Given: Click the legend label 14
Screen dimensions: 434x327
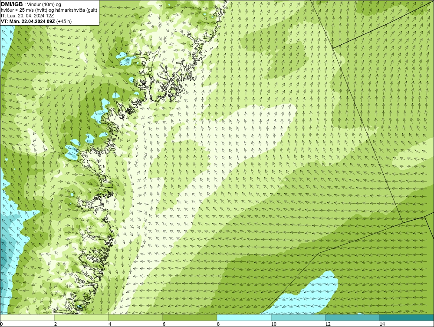Looking at the screenshot, I should 382,324.
